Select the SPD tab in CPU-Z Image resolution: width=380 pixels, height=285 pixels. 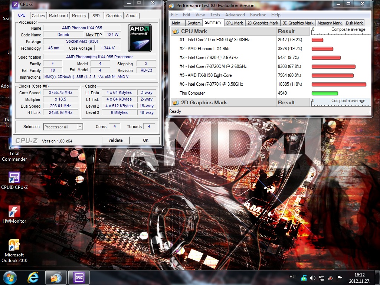[96, 16]
